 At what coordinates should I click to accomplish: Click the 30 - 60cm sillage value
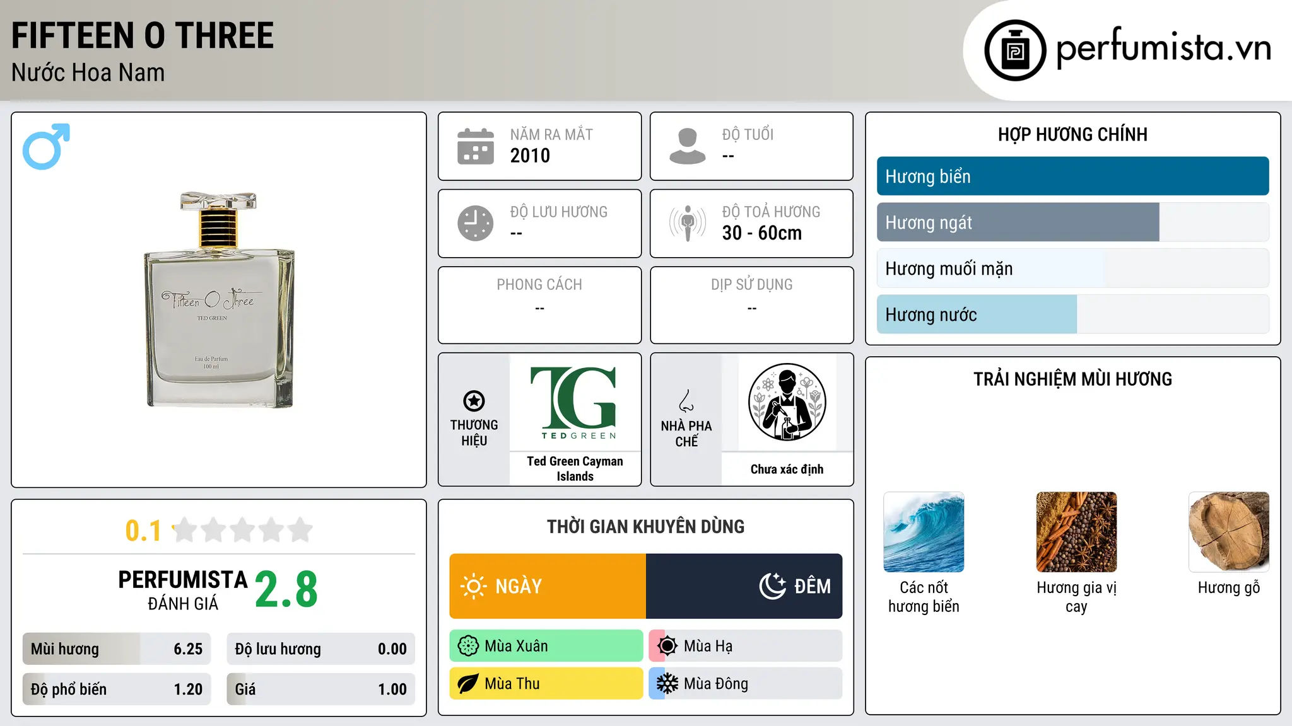click(762, 233)
